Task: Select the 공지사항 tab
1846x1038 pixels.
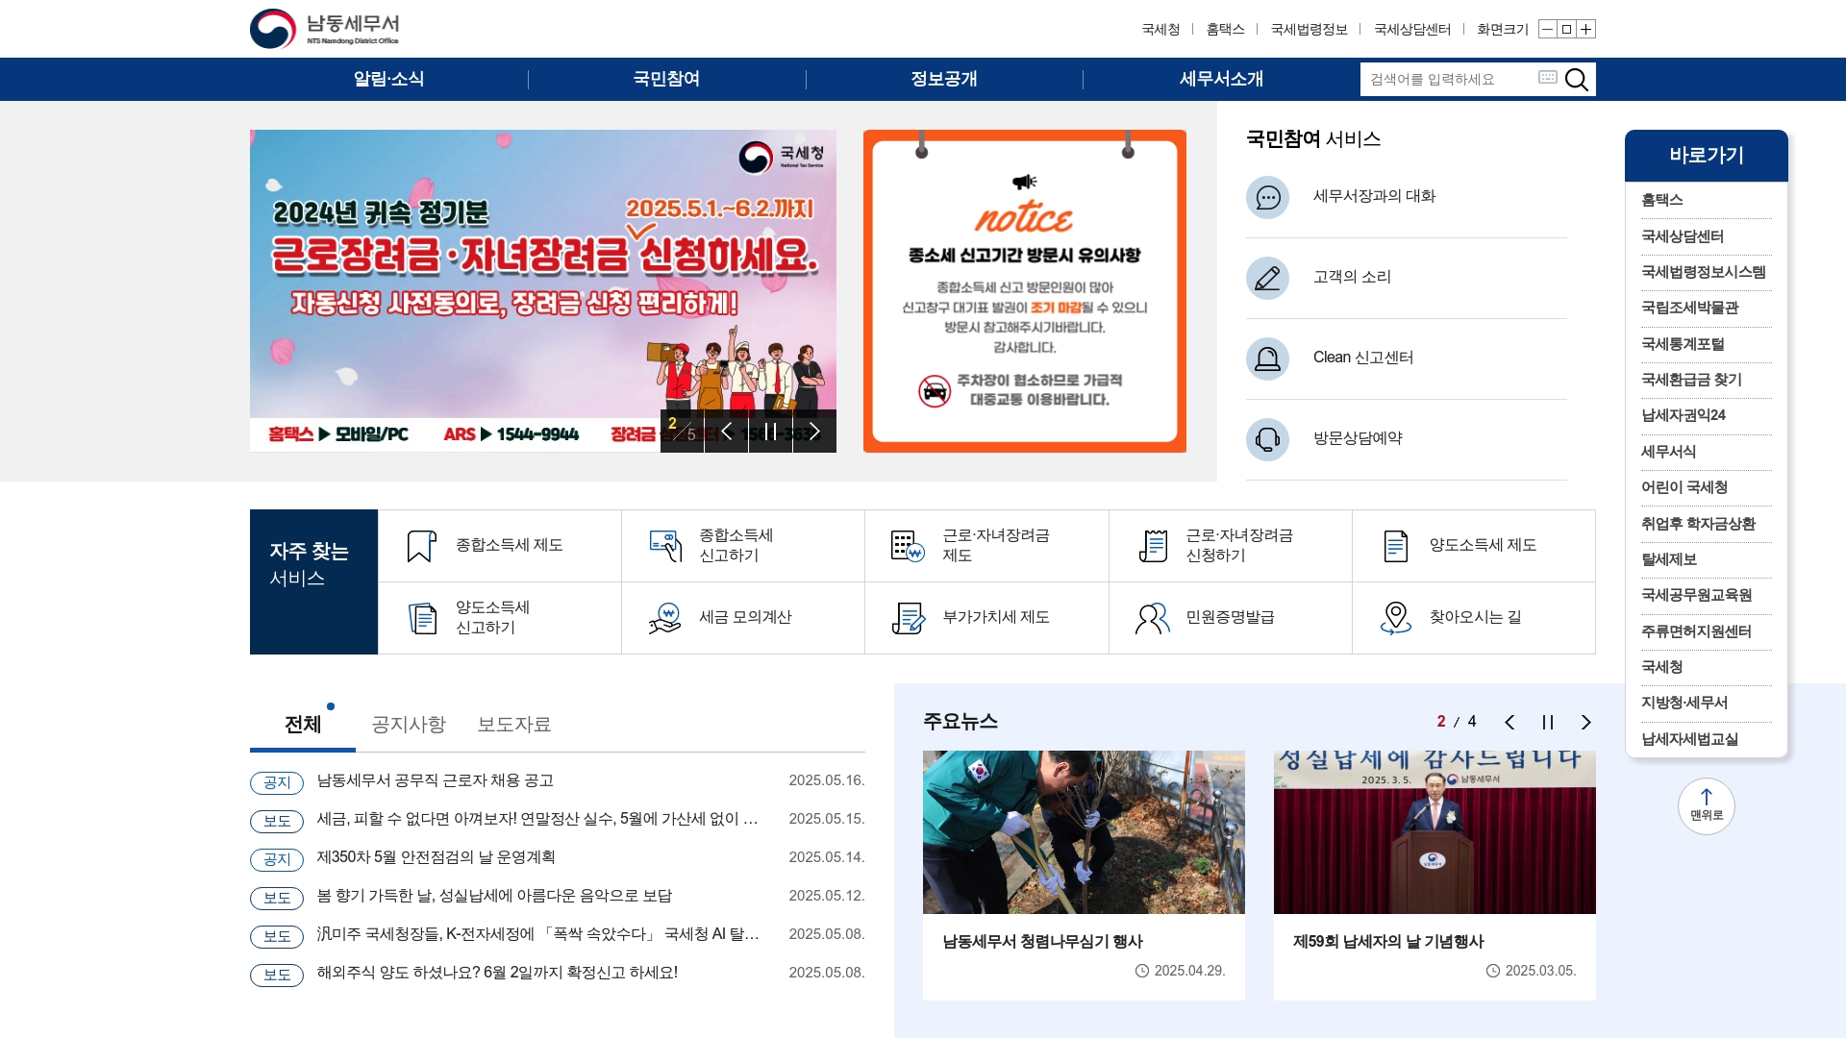Action: [409, 724]
